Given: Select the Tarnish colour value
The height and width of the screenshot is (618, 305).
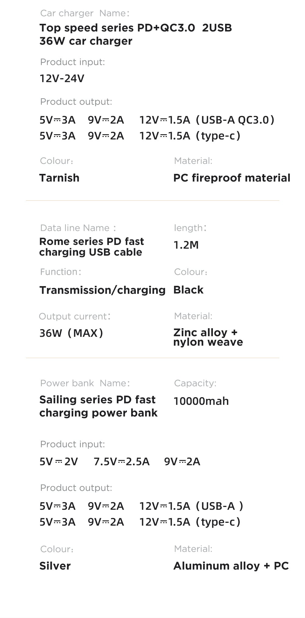Looking at the screenshot, I should (x=59, y=178).
